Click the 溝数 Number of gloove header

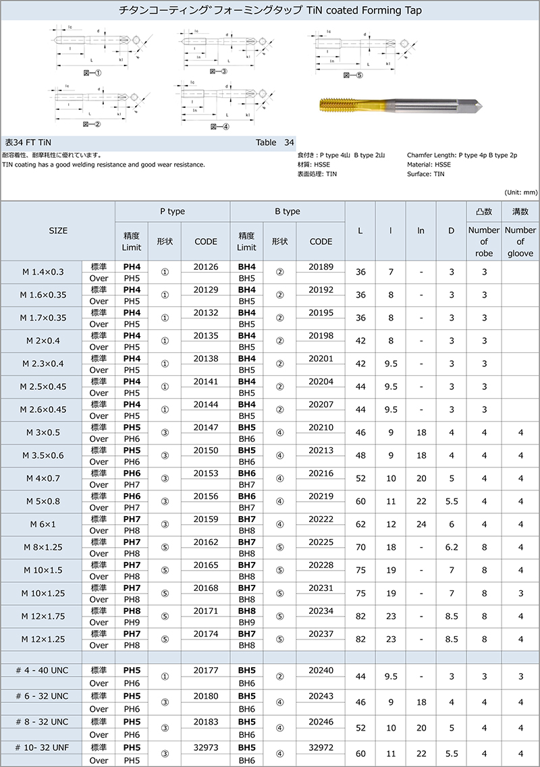point(520,230)
